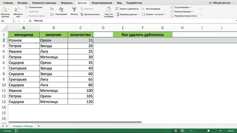This screenshot has width=237, height=133.
Task: Confirm formula entry with checkmark icon
Action: tap(24, 21)
